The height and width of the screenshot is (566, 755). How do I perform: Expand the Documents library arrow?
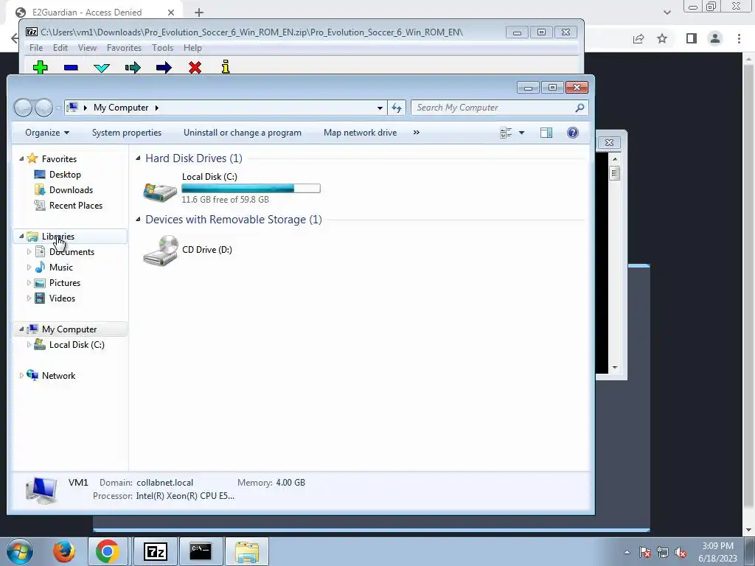29,252
